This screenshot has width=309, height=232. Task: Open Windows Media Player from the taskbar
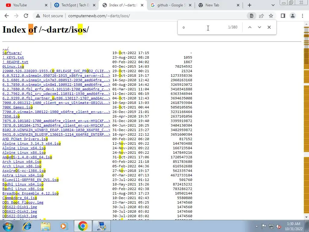[63, 226]
